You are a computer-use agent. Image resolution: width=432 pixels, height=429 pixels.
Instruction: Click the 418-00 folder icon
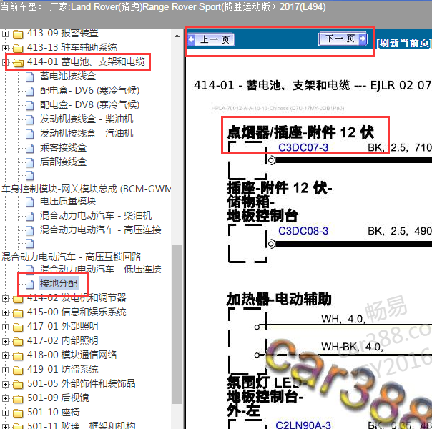(18, 356)
